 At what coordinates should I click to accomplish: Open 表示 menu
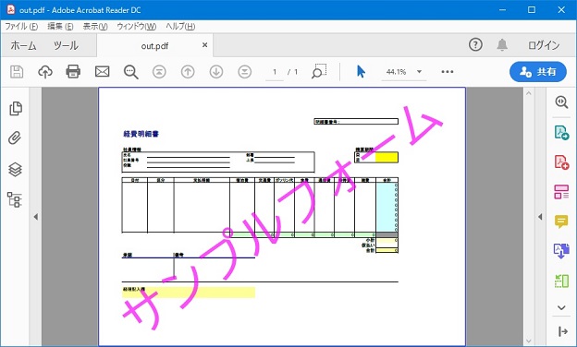click(x=95, y=27)
